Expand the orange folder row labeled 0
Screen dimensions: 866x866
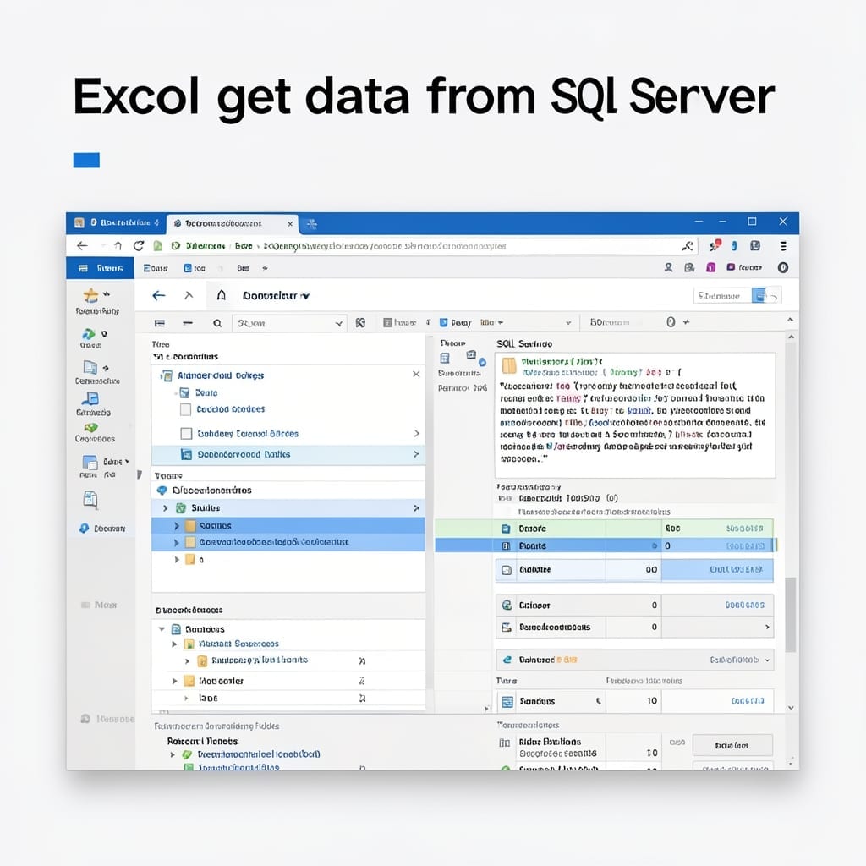(x=176, y=560)
